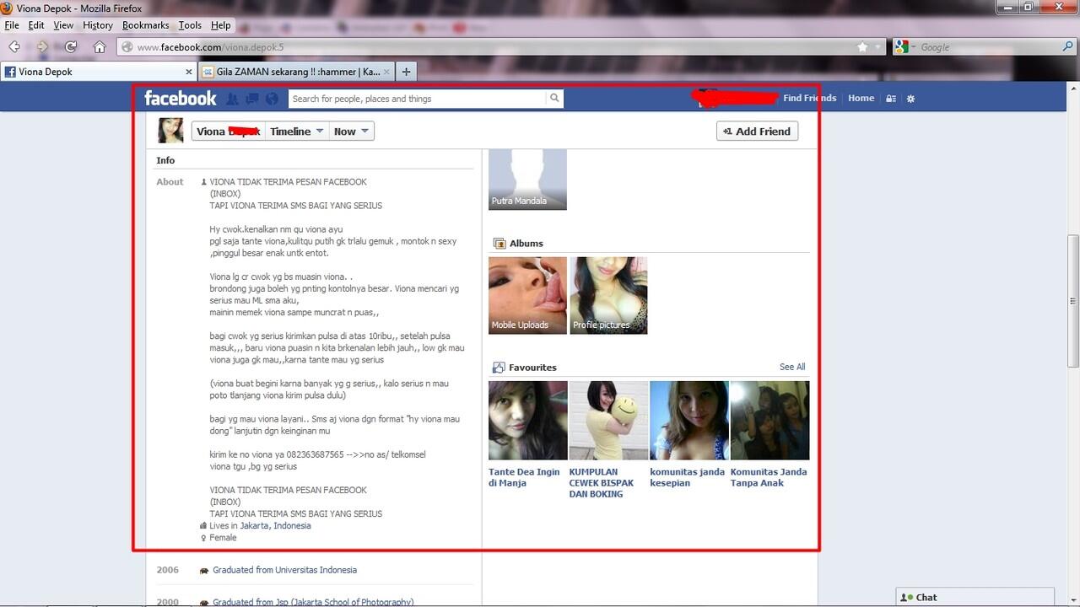Click the Facebook logo
Screen dimensions: 1080x607
(x=181, y=99)
